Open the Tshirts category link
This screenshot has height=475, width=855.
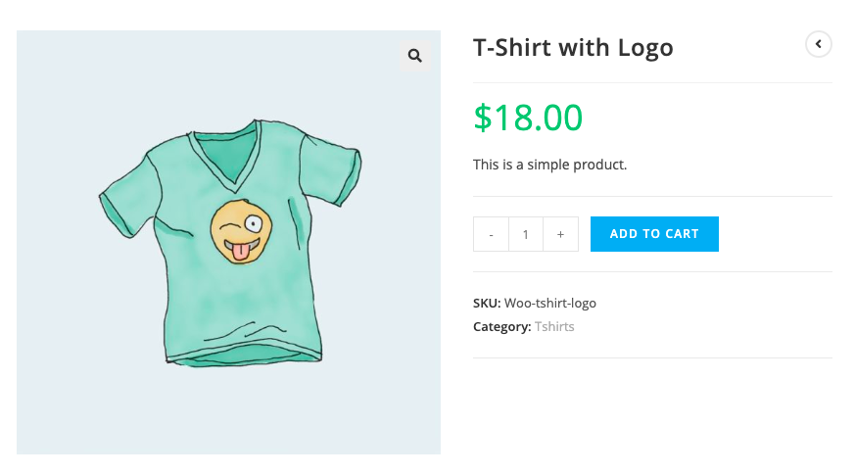coord(554,326)
